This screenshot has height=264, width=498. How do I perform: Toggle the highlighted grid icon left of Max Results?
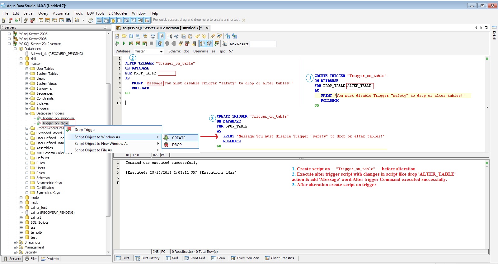[202, 44]
